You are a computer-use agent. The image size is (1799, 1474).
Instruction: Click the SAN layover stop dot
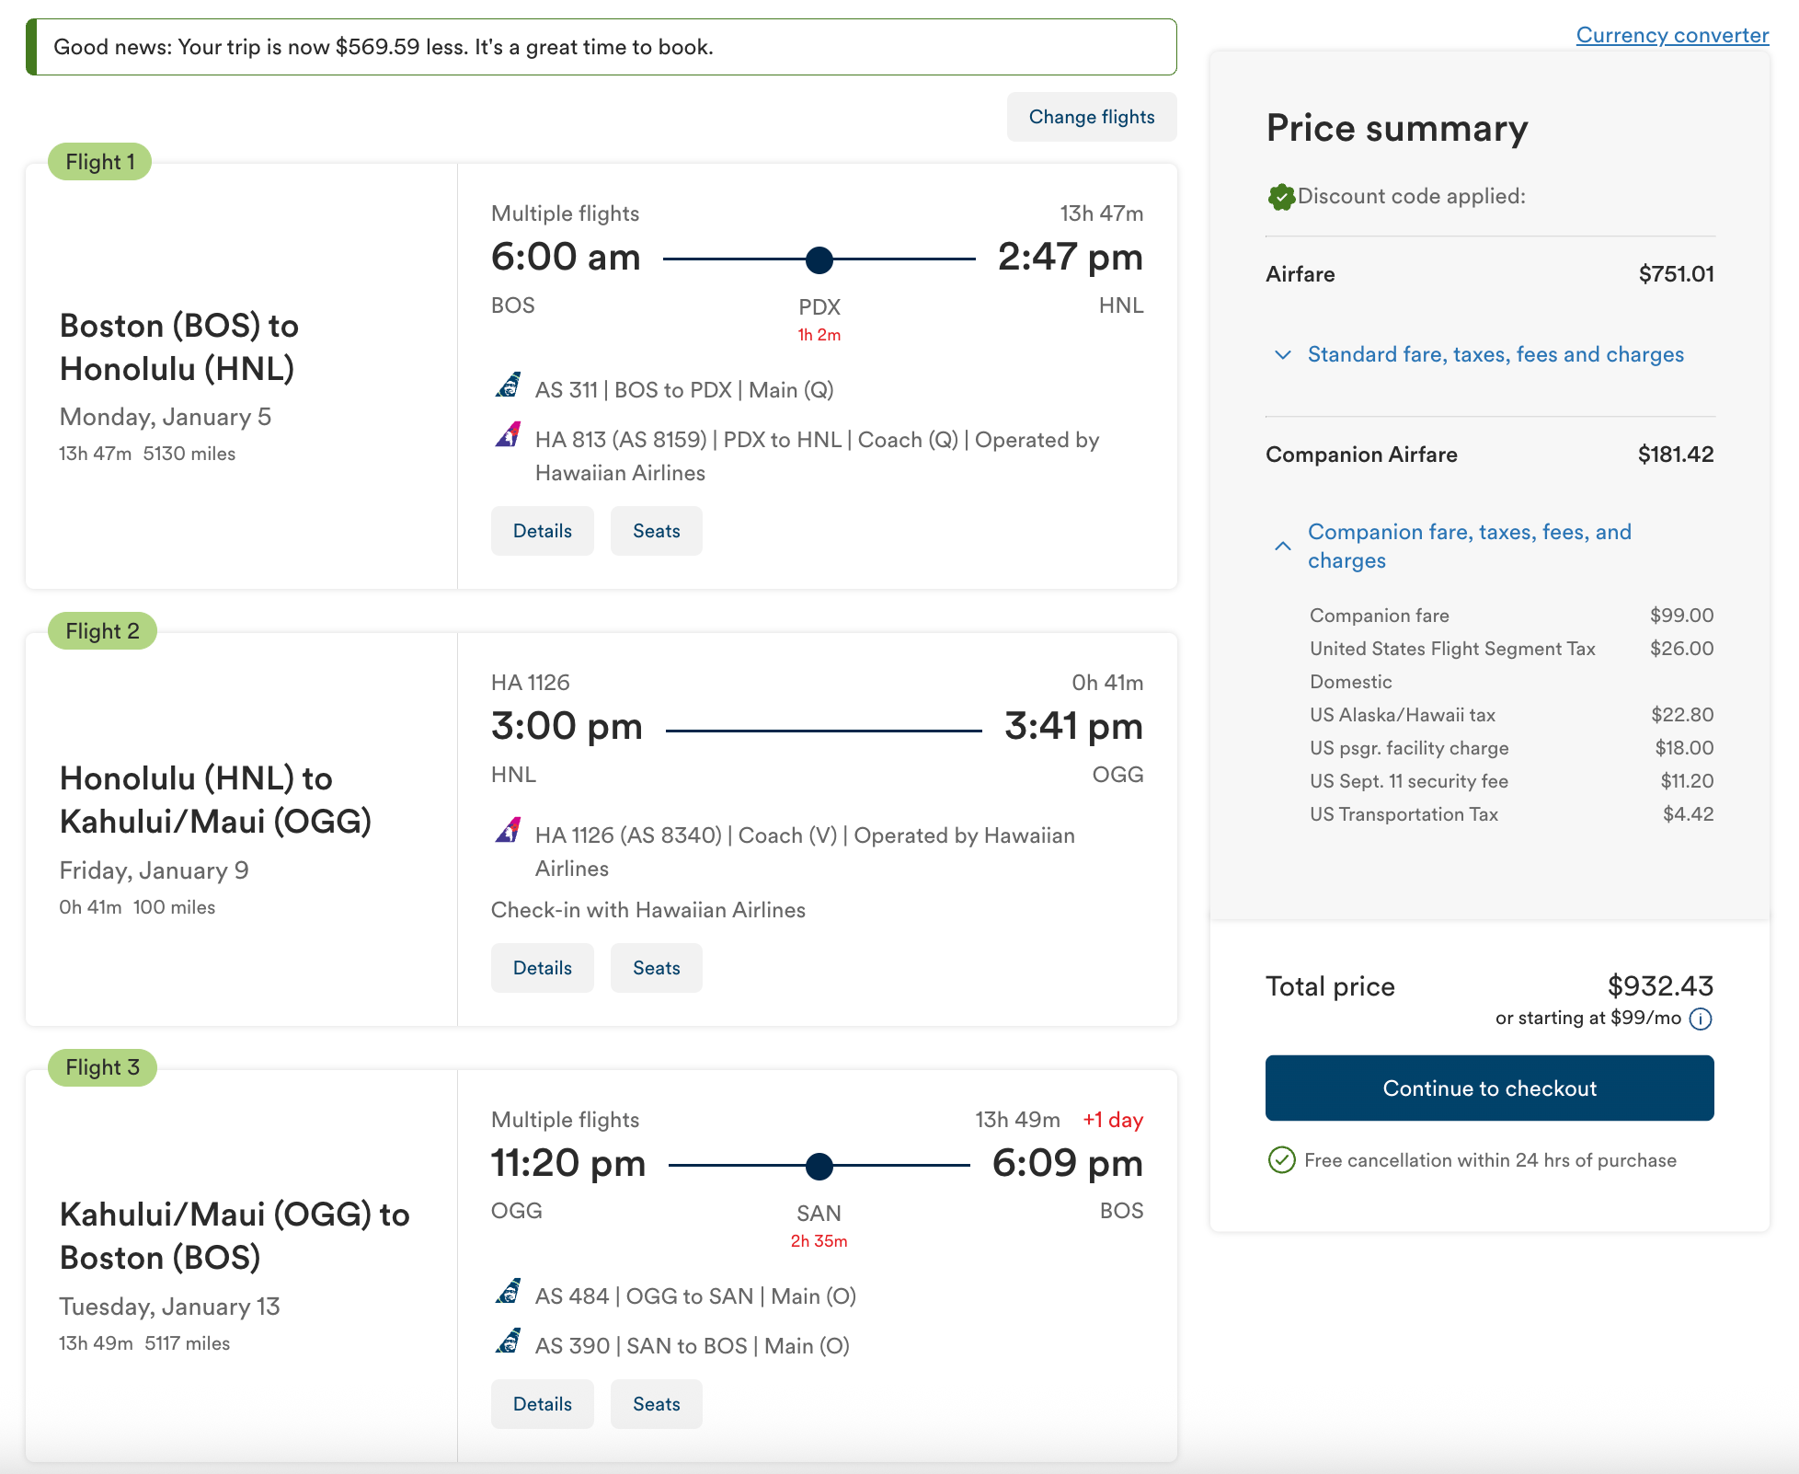click(x=819, y=1166)
